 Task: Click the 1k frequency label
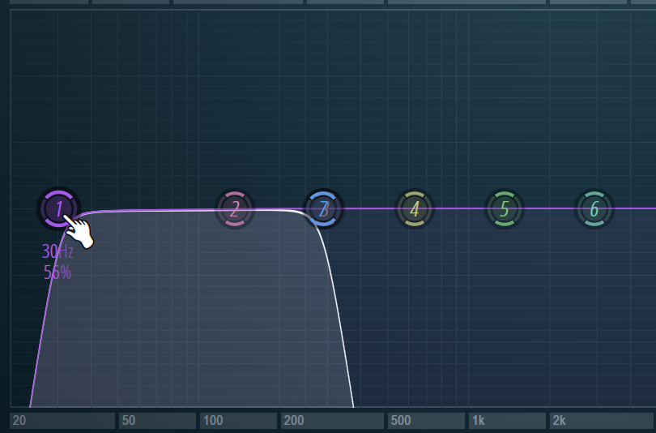[x=479, y=421]
